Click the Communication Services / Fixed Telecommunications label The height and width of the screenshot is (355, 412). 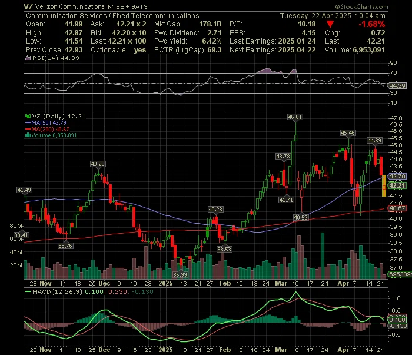tap(112, 16)
